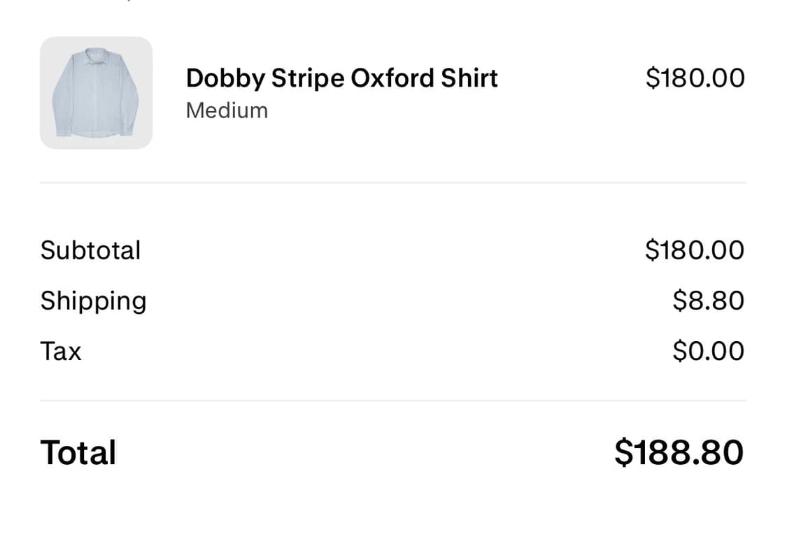Click the word Stripe in the product title

(306, 78)
